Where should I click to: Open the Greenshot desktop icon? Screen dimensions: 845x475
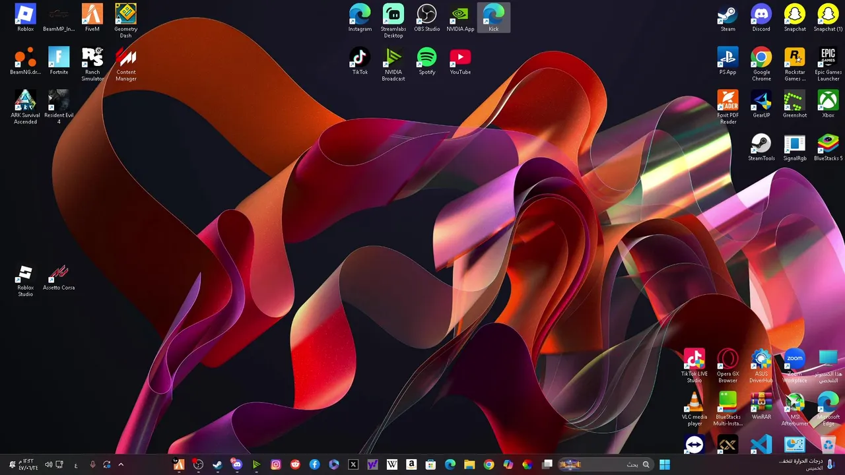(795, 104)
